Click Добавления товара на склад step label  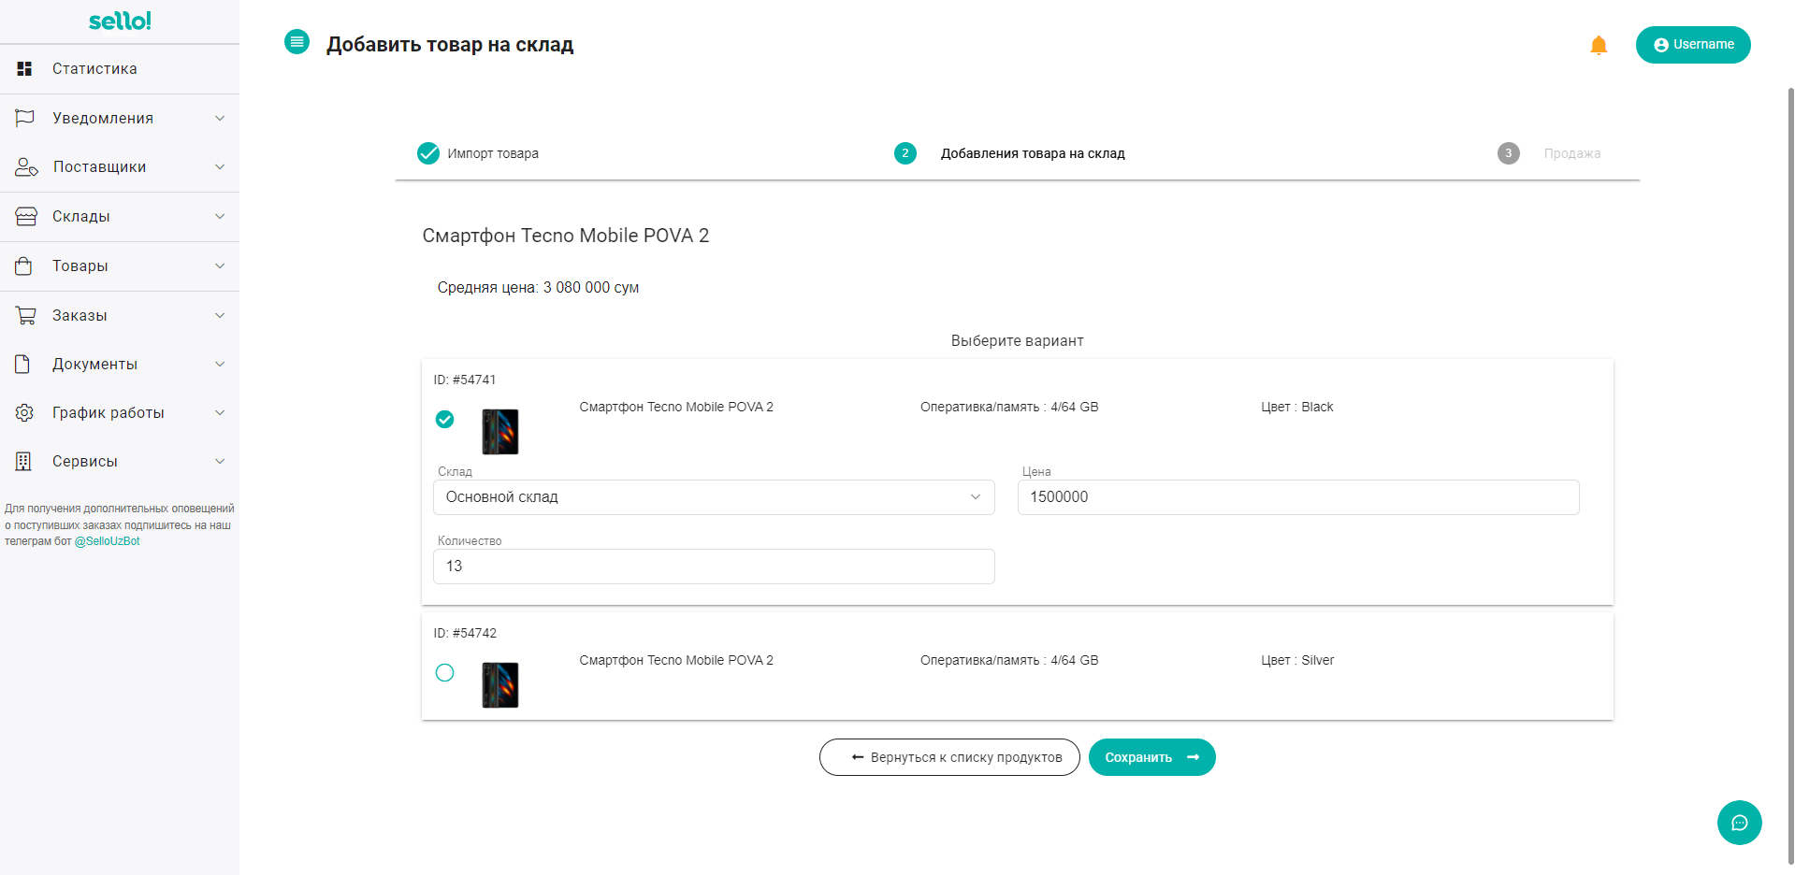pyautogui.click(x=1033, y=153)
